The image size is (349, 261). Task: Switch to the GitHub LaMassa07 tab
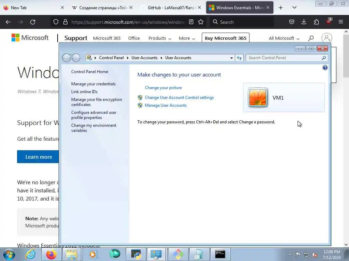point(172,7)
